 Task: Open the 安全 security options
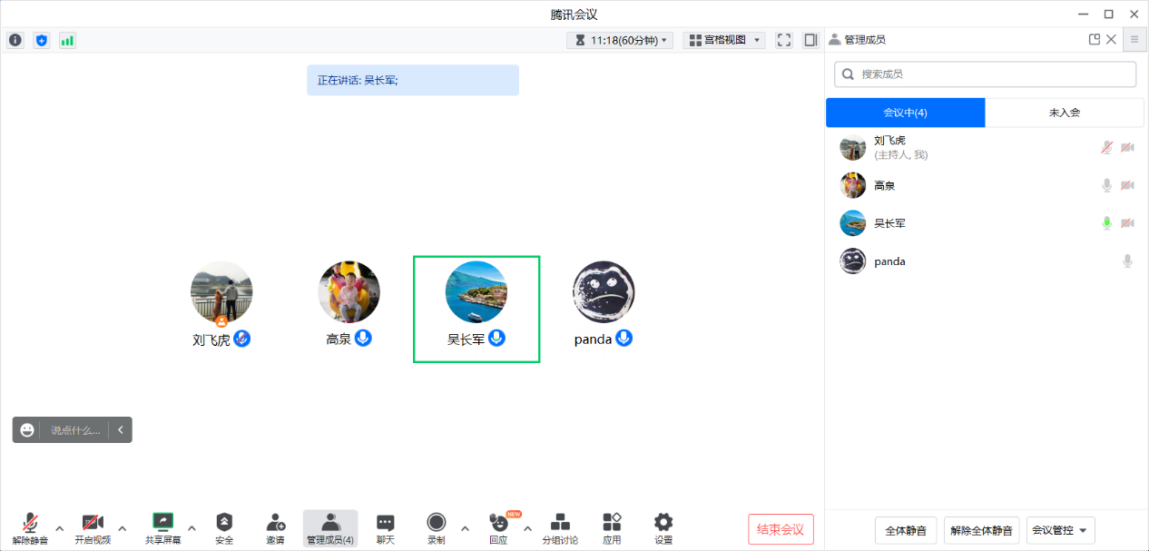click(x=224, y=528)
